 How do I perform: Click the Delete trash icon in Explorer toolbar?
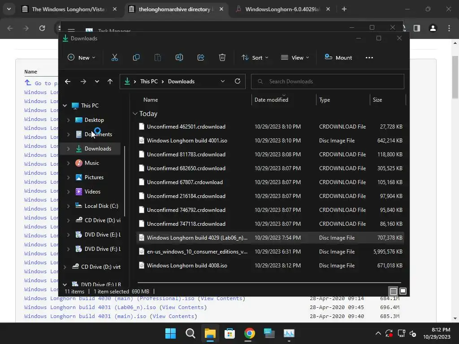pos(222,58)
